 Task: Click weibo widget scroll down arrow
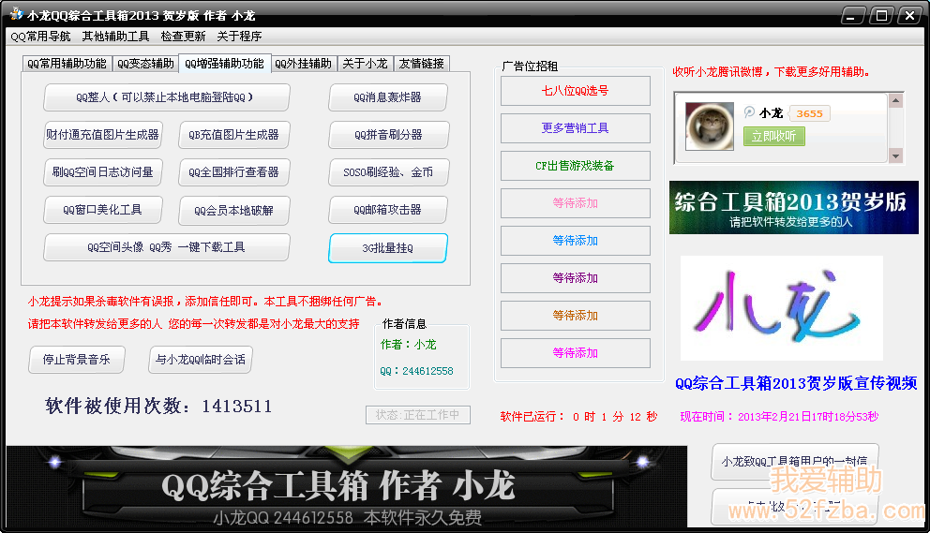[895, 156]
